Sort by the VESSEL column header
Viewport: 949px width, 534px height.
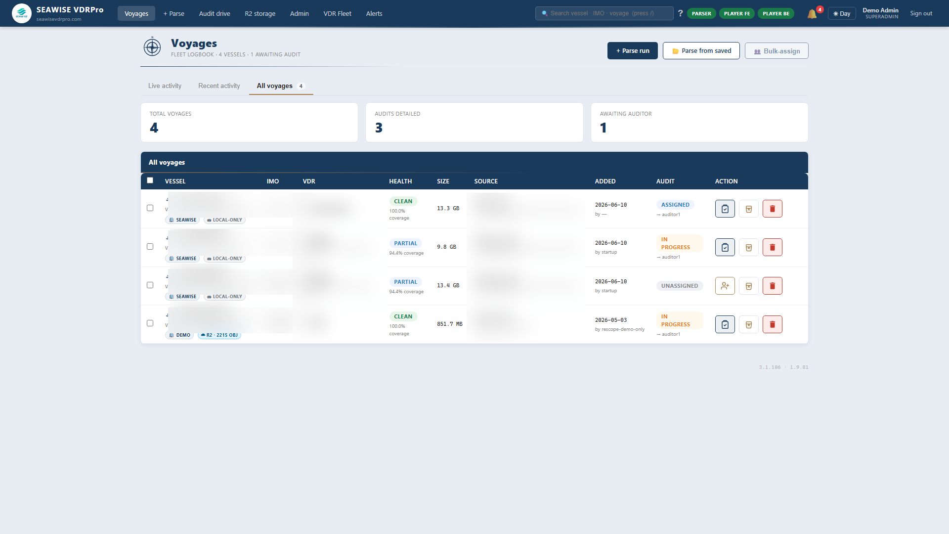(175, 181)
